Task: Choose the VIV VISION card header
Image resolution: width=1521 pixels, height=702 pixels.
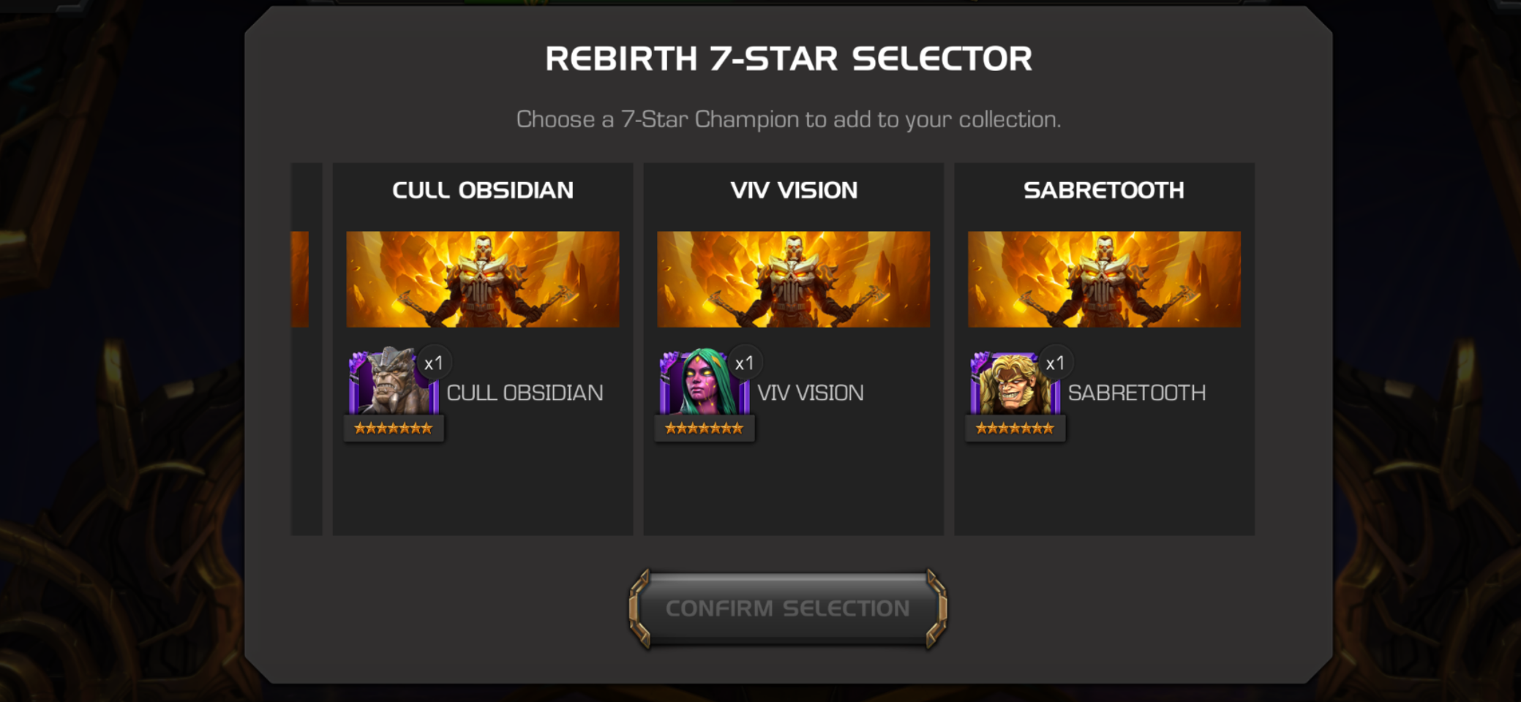Action: coord(794,190)
